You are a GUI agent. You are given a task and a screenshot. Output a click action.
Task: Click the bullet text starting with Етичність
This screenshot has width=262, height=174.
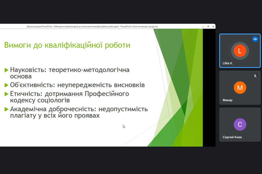(70, 97)
